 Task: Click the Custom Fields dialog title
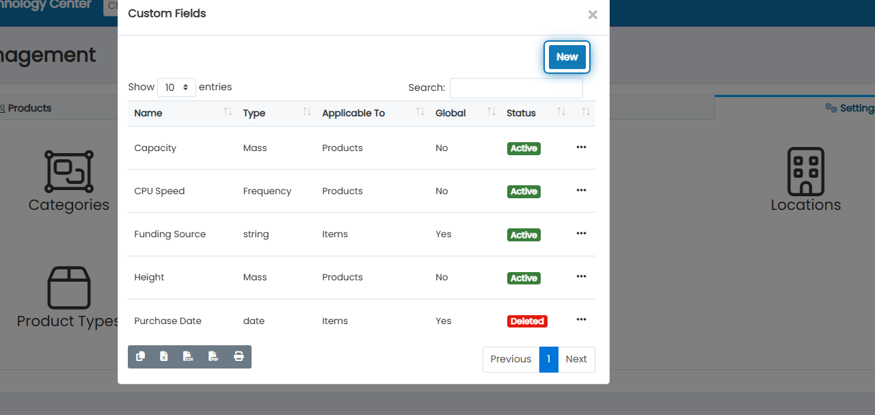click(167, 13)
